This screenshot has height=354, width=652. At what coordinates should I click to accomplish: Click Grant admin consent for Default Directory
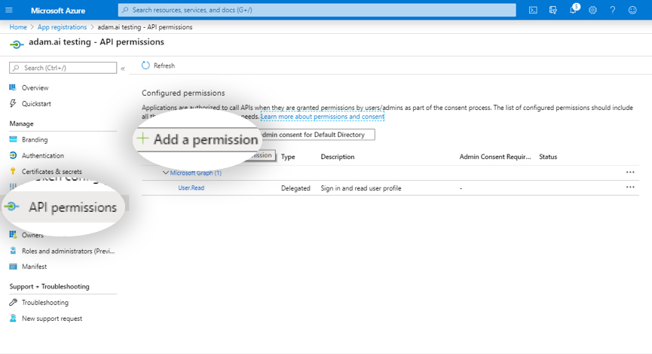[317, 135]
